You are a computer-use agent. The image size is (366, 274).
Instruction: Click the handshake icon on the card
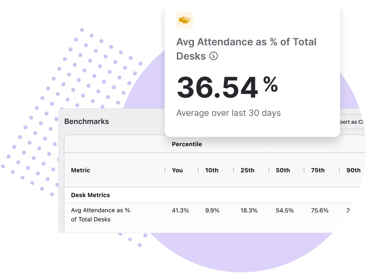coord(185,20)
